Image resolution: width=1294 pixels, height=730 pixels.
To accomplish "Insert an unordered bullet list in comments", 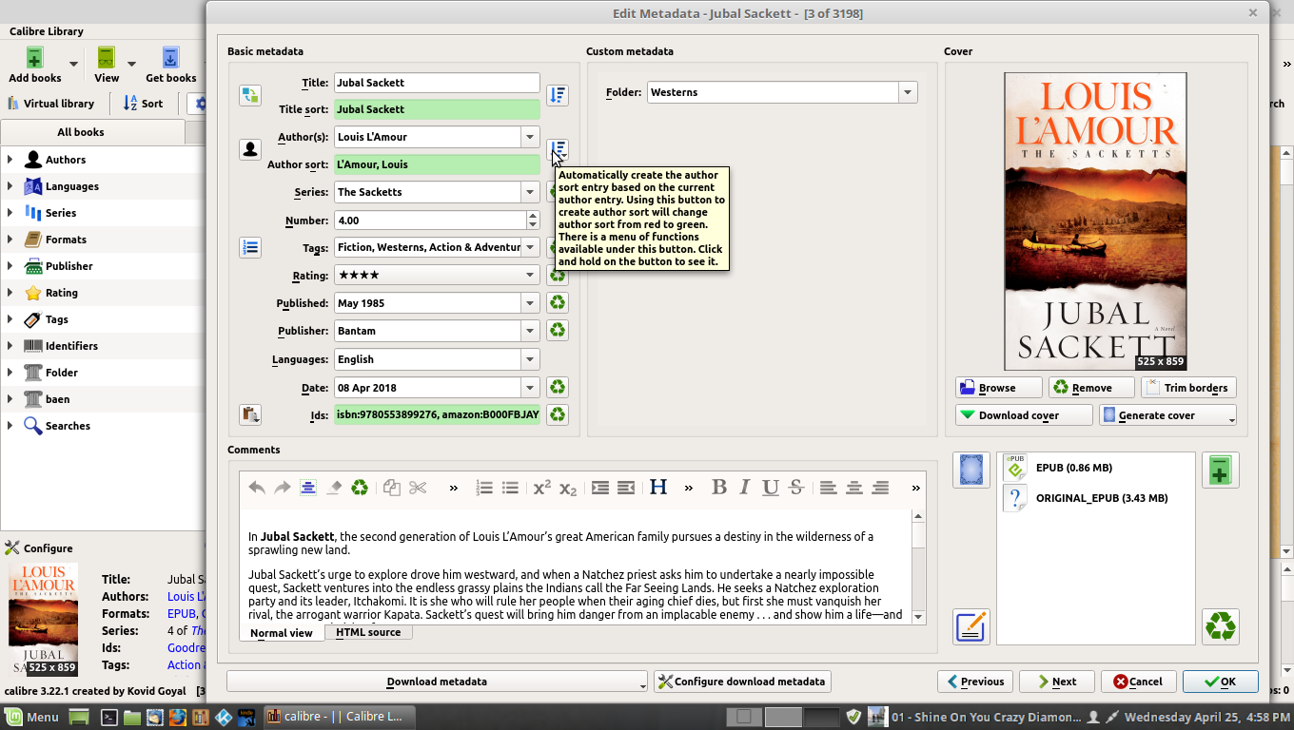I will coord(510,488).
